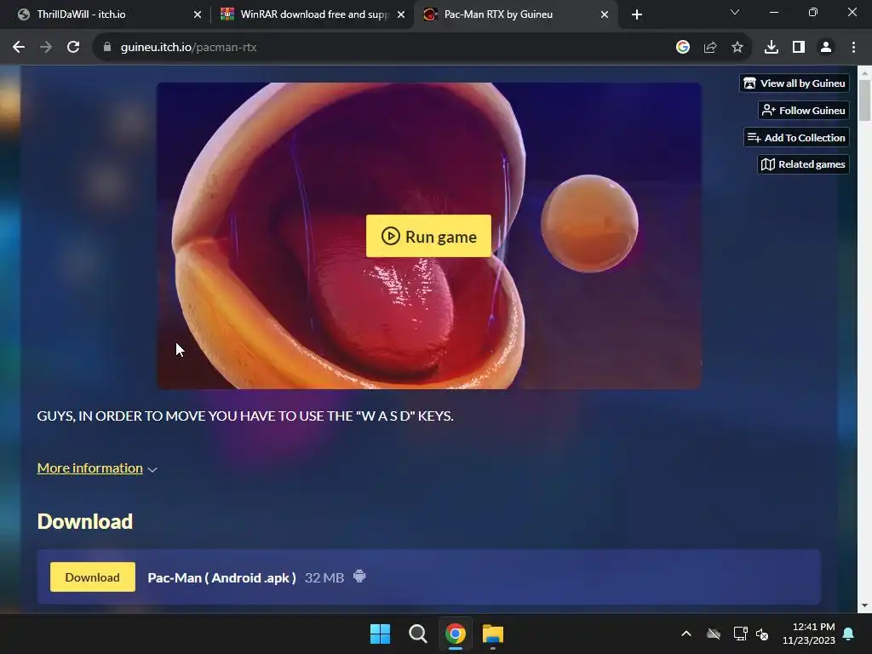The image size is (872, 654).
Task: Click the Download section heading
Action: pos(85,522)
